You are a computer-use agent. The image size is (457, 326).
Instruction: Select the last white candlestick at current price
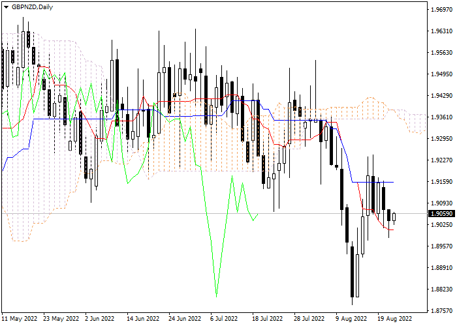tap(394, 217)
